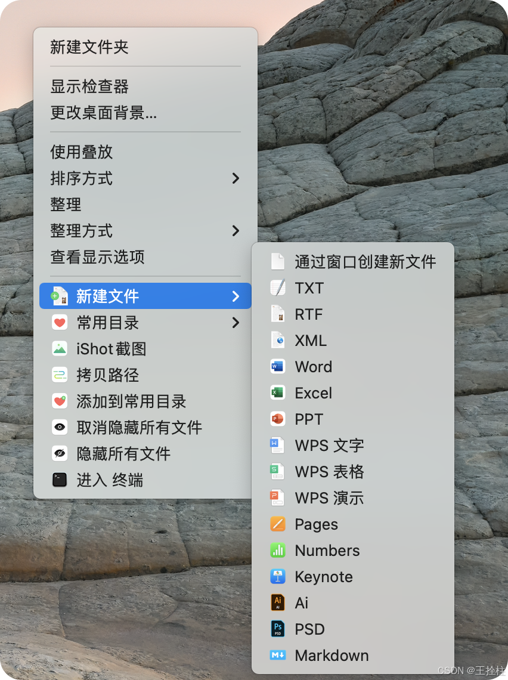Click the heart-plus icon for 添加到常用目录
The height and width of the screenshot is (680, 508).
coord(60,401)
